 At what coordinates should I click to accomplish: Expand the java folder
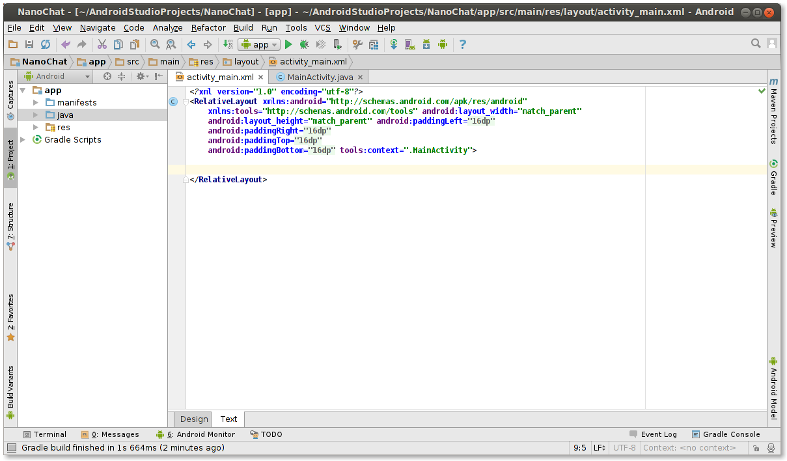[x=36, y=115]
